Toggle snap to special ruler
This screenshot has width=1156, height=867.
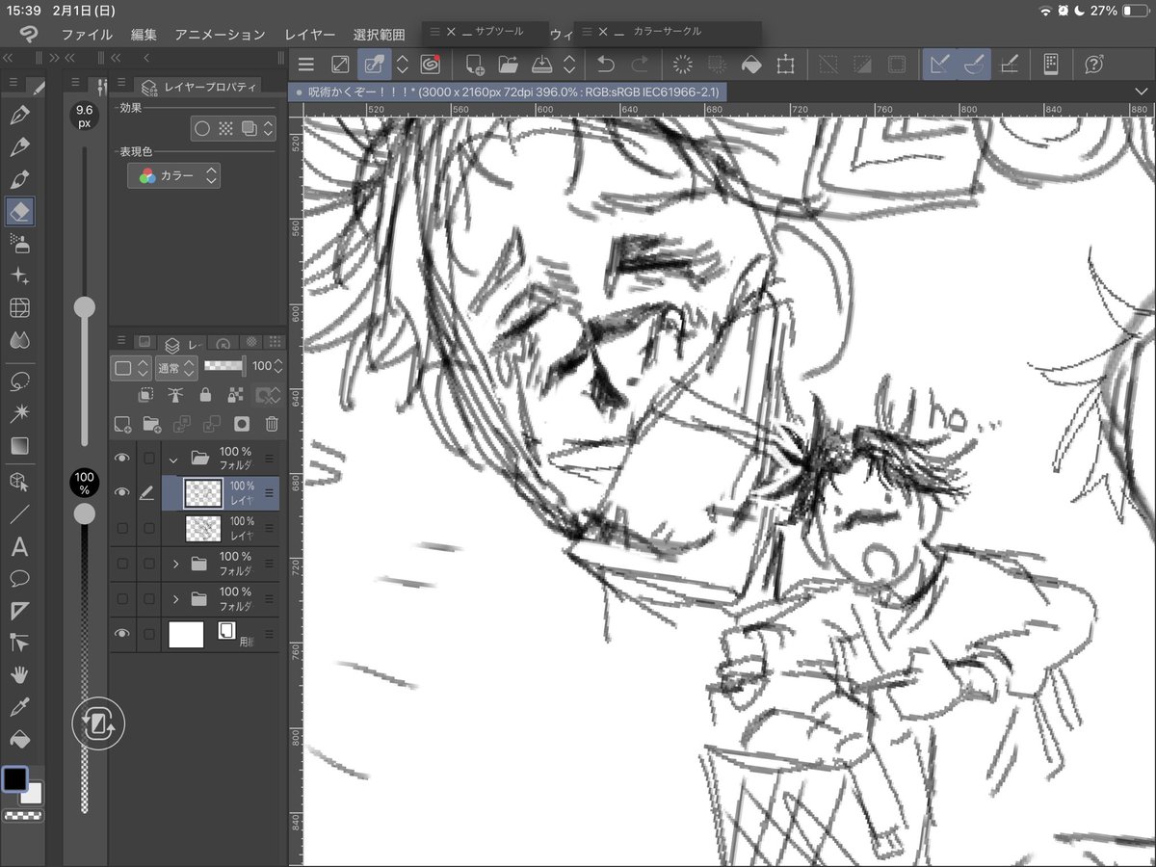click(x=973, y=65)
